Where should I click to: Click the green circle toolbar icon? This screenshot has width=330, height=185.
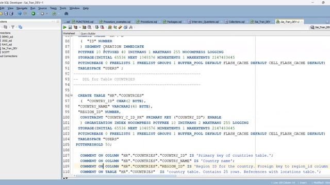[x=33, y=14]
